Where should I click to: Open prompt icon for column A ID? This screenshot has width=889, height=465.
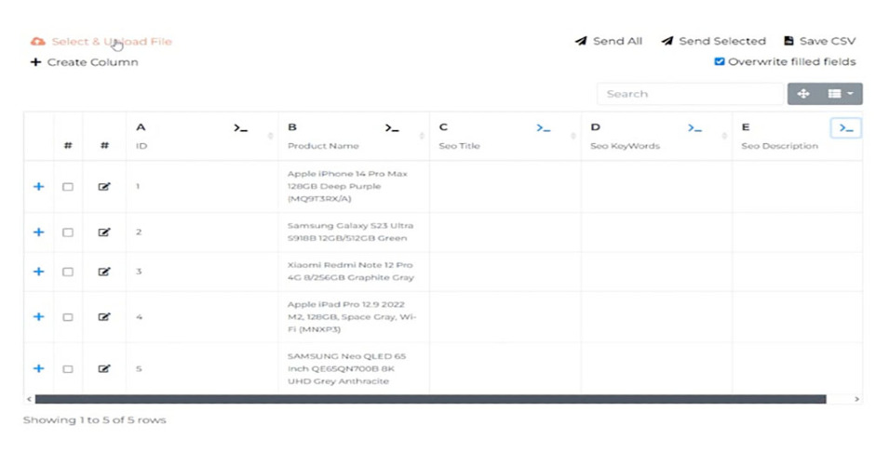(241, 128)
